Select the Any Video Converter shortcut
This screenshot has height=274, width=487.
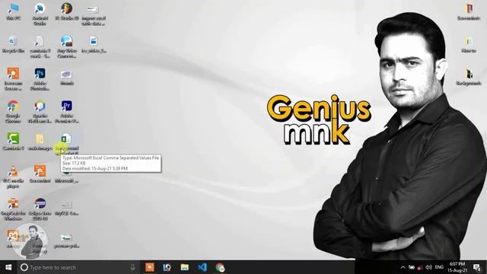(x=67, y=47)
